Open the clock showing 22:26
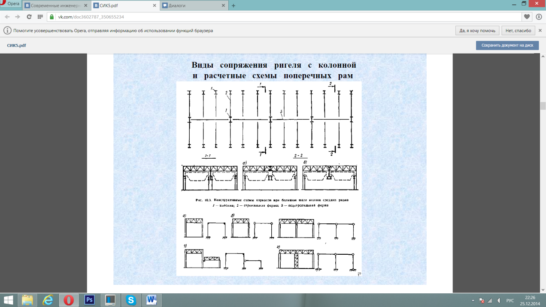The image size is (546, 307). click(530, 300)
